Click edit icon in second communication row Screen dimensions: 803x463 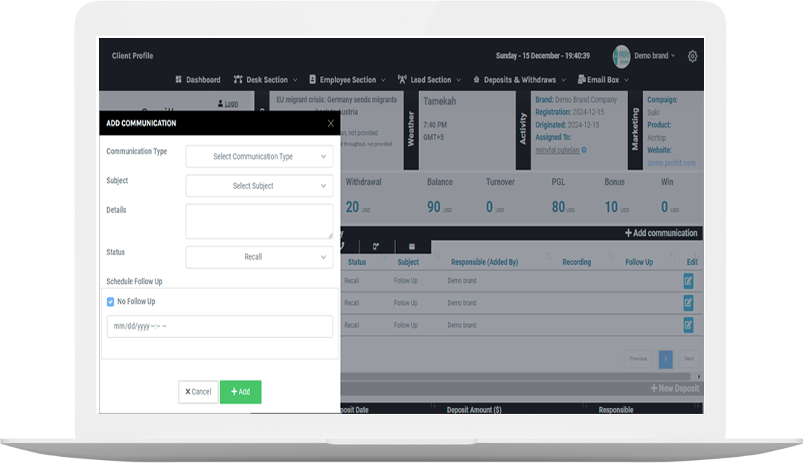pos(688,303)
